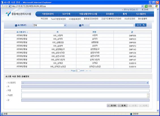Click the 검색 search button

(x=141, y=25)
